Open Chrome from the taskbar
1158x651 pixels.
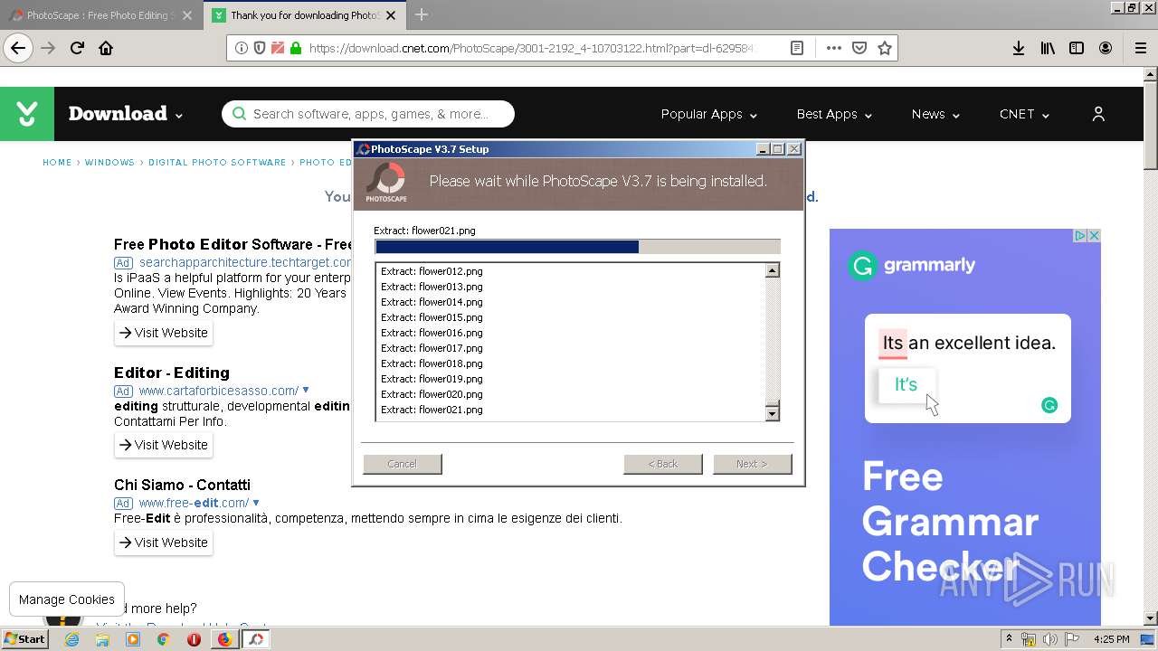pyautogui.click(x=163, y=639)
